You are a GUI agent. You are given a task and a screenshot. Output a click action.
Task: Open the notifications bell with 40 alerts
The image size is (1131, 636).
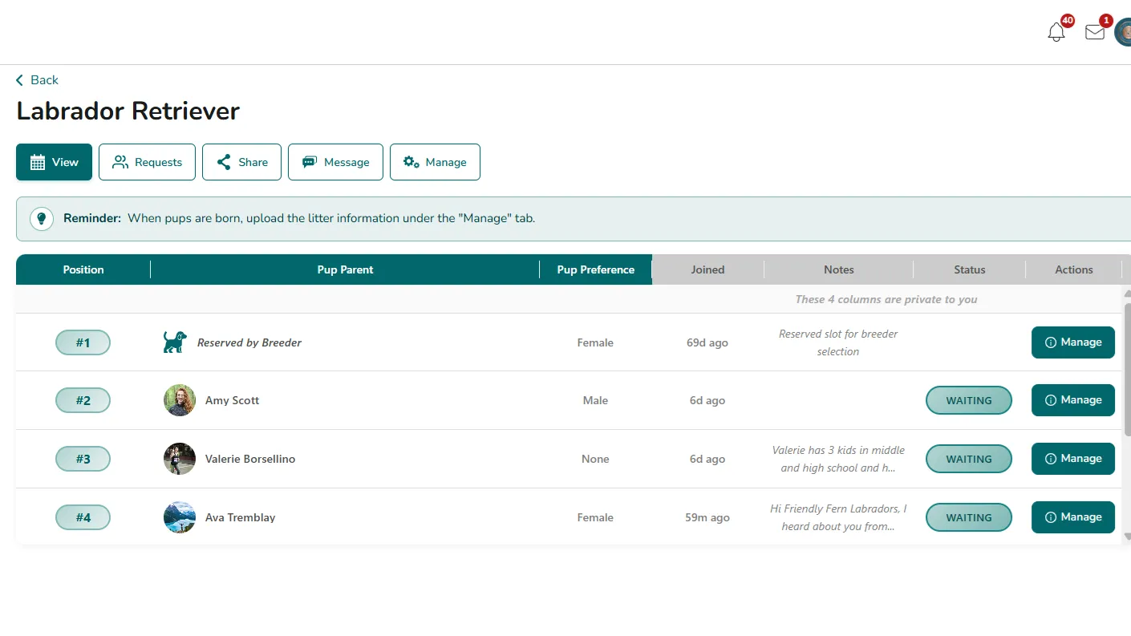(x=1056, y=32)
